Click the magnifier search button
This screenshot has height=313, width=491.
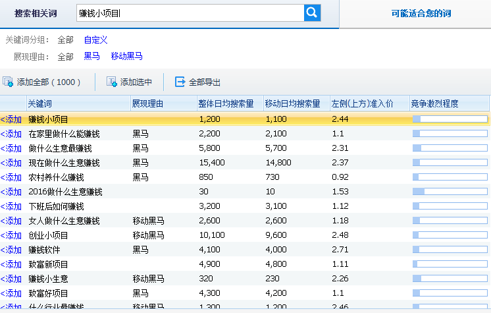coord(312,13)
